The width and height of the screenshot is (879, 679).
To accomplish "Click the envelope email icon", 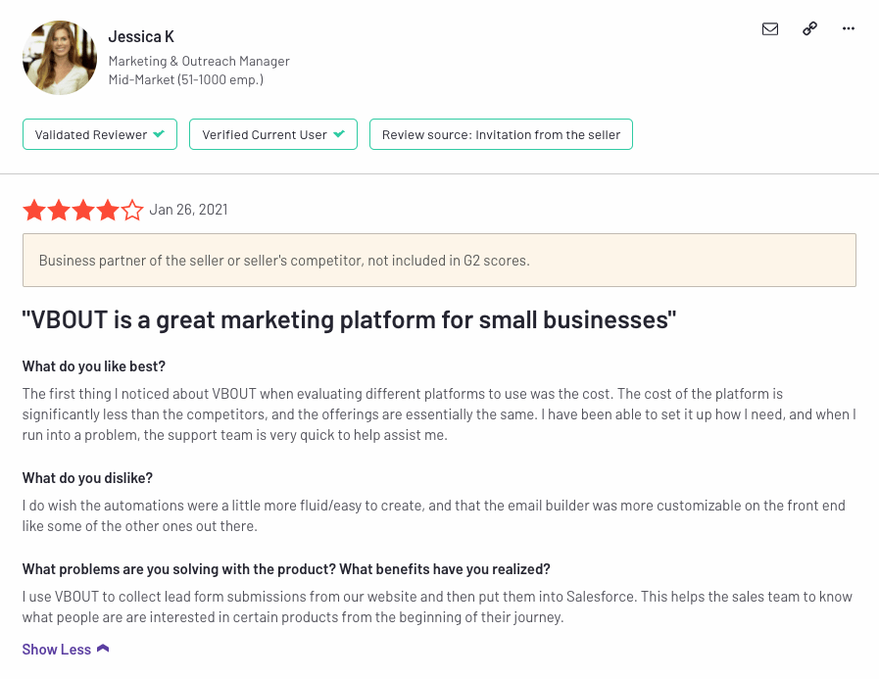I will tap(770, 29).
